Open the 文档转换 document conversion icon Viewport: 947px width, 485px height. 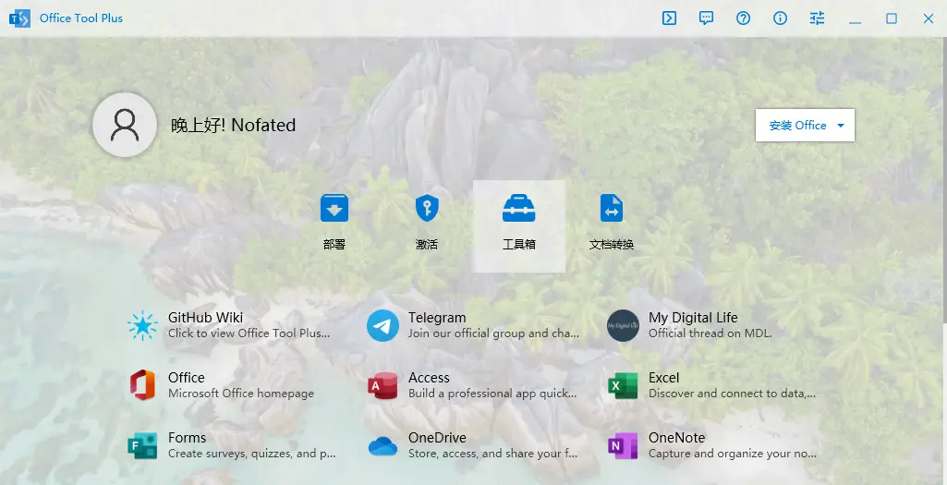pos(612,222)
